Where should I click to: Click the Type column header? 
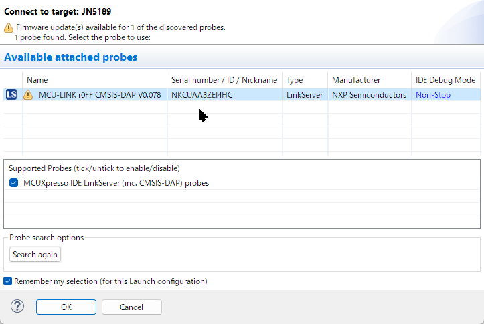(295, 80)
